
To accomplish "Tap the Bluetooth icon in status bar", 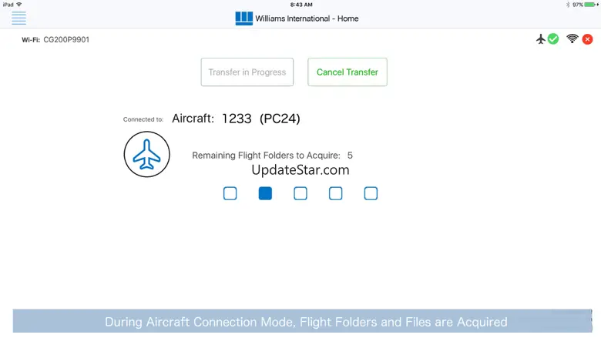I will tap(568, 5).
